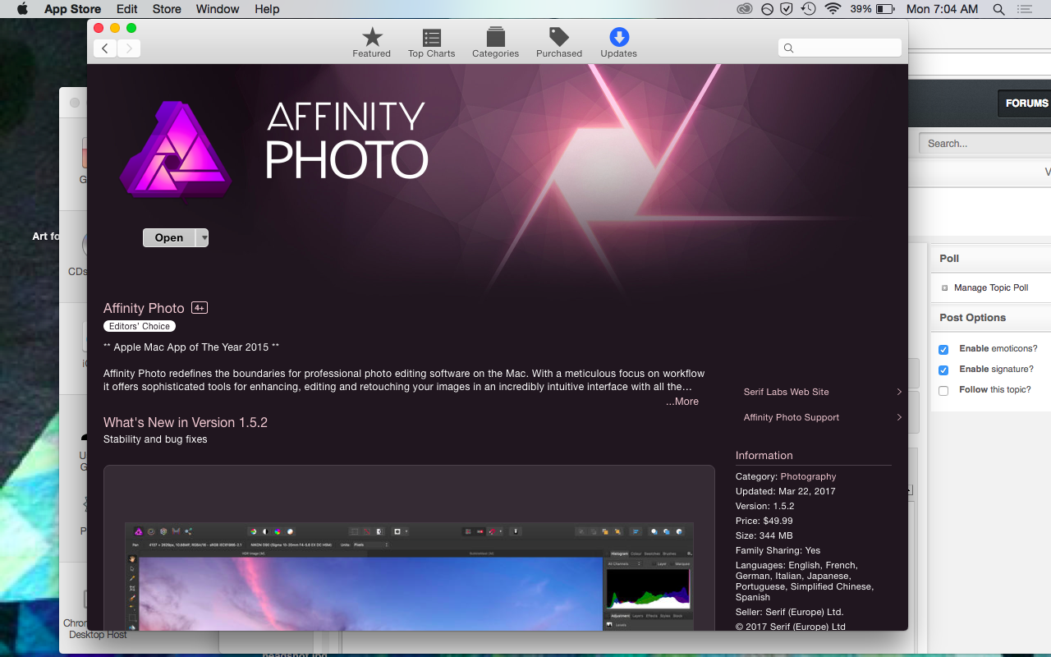
Task: Click the Price: $49.99 text
Action: click(764, 521)
